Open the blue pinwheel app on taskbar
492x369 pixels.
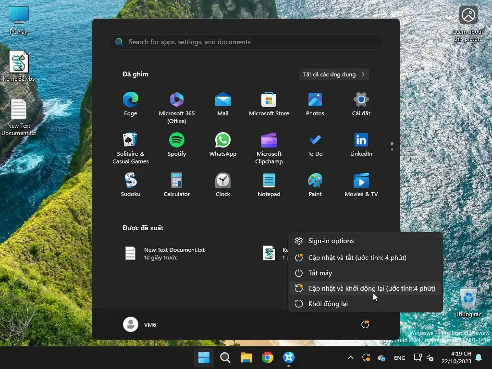click(x=289, y=357)
